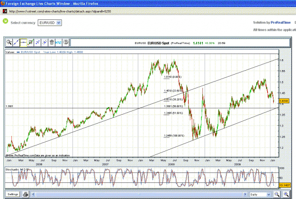Click the '+0.30%' change value in header
Image resolution: width=296 pixels, height=199 pixels.
210,43
